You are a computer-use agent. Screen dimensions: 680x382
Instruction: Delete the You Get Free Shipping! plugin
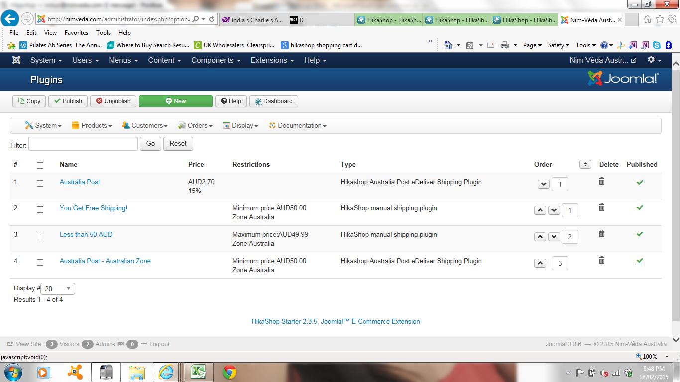coord(602,207)
